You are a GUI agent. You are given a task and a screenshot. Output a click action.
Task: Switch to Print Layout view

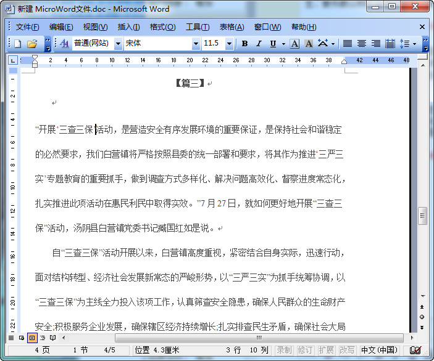(x=32, y=338)
